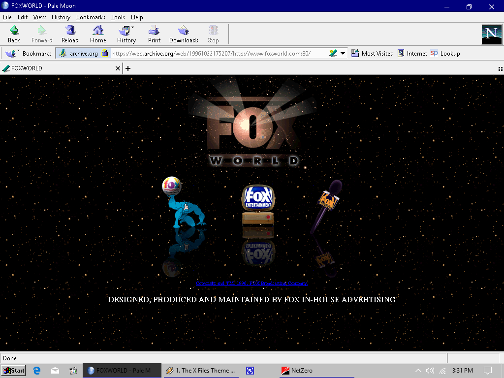
Task: Open the Downloads window
Action: point(184,34)
